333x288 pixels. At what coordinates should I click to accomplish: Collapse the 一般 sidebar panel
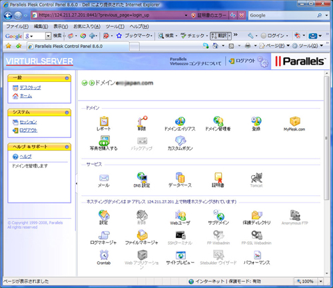click(67, 78)
